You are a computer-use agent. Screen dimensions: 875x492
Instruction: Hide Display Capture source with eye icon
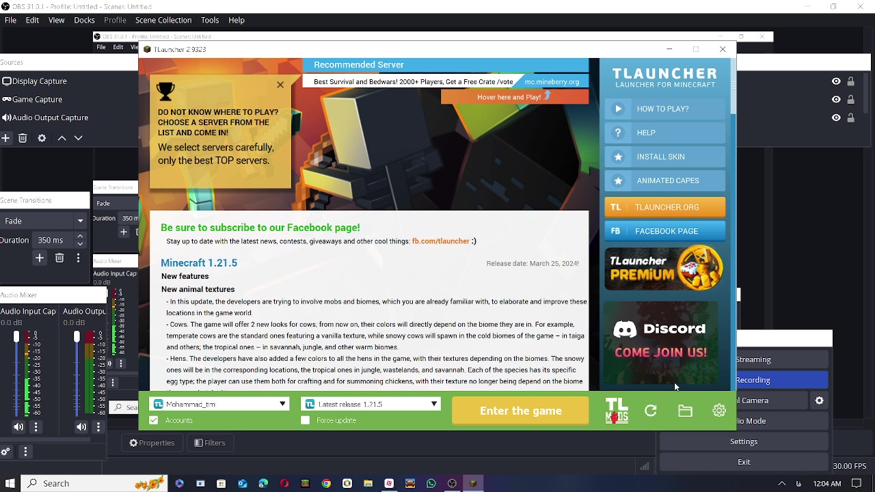point(836,81)
